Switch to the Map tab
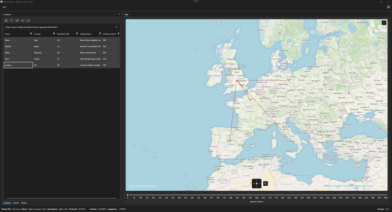The height and width of the screenshot is (212, 392). tap(127, 15)
